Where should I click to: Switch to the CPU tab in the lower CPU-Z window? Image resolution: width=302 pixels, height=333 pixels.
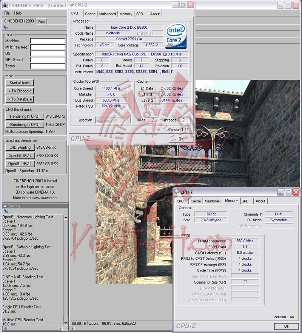pos(180,201)
